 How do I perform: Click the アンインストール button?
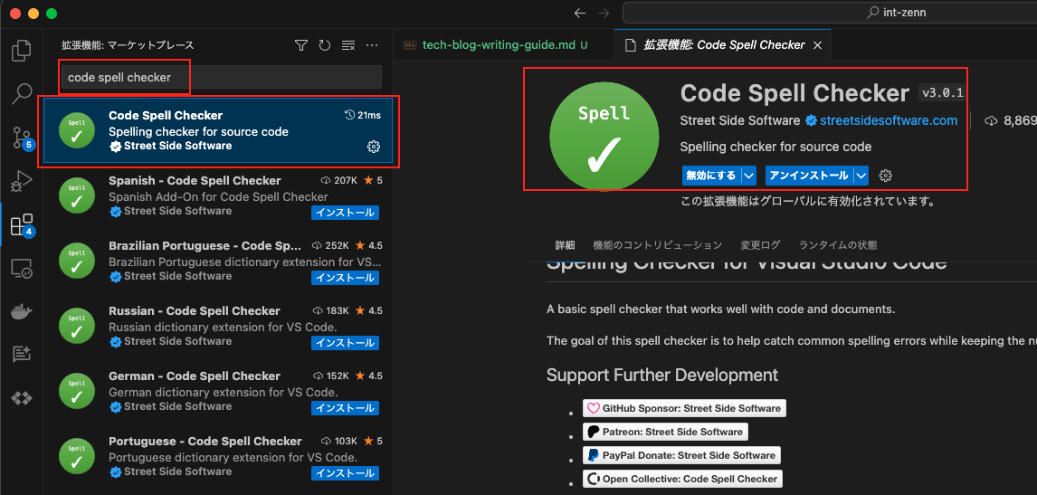coord(810,176)
